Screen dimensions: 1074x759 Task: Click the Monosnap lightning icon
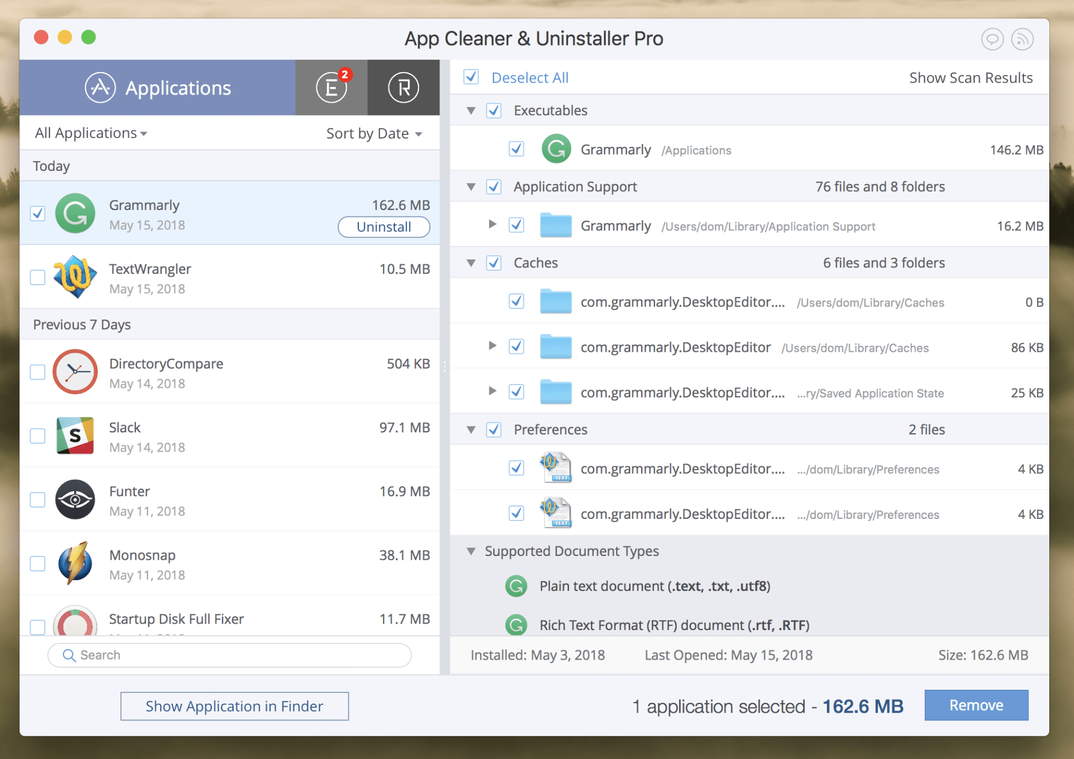[x=75, y=563]
